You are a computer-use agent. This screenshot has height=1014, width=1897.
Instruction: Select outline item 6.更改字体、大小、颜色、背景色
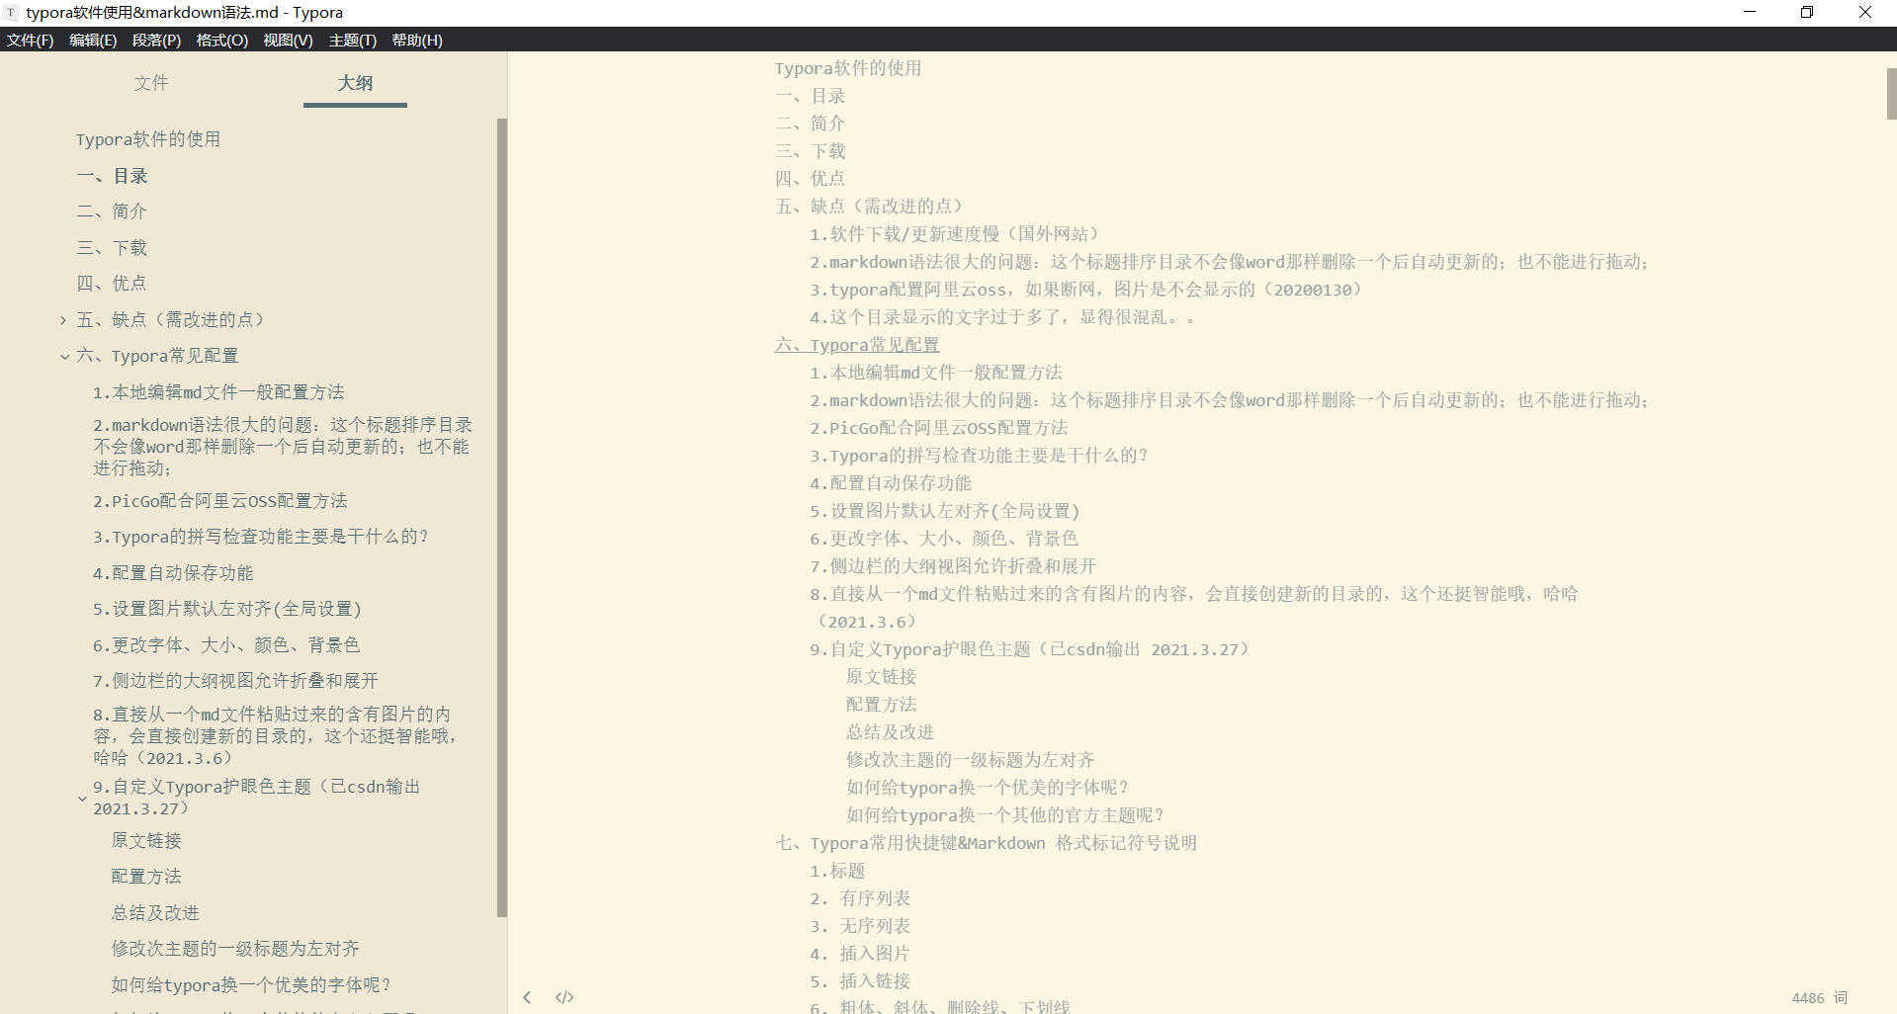(226, 645)
